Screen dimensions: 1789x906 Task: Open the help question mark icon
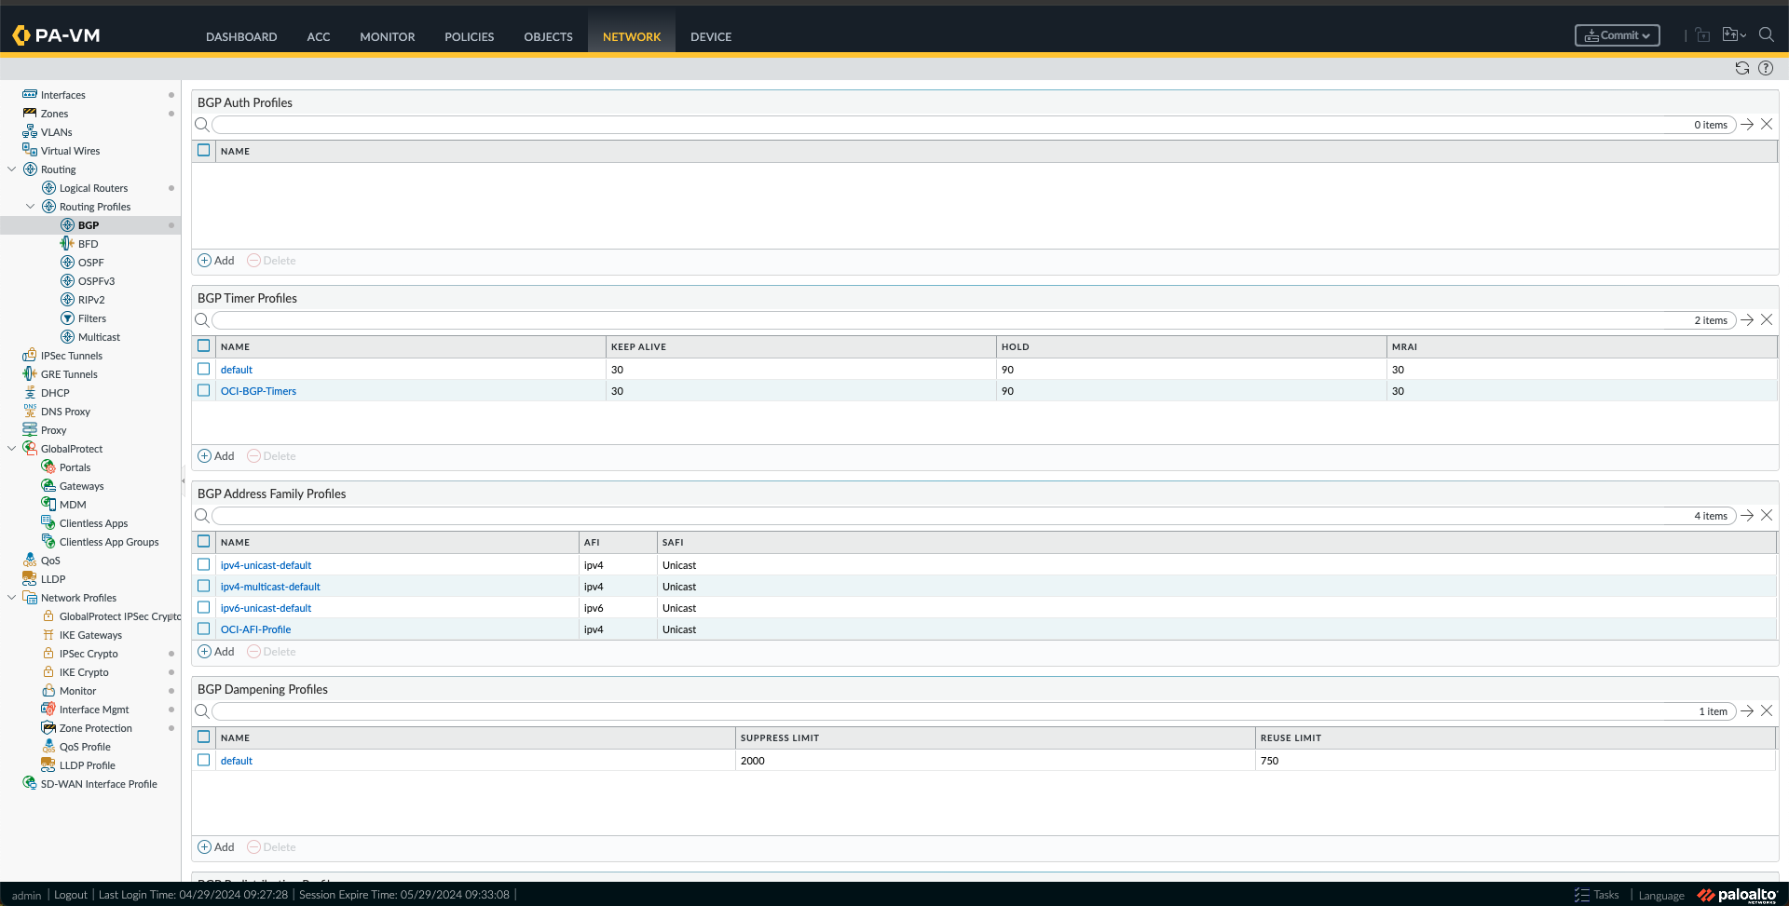[x=1766, y=68]
